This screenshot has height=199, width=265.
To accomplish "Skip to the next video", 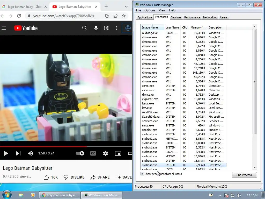I will point(18,153).
